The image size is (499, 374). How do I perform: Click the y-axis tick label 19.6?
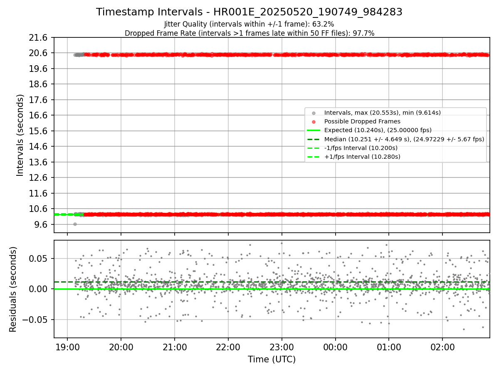(x=39, y=69)
